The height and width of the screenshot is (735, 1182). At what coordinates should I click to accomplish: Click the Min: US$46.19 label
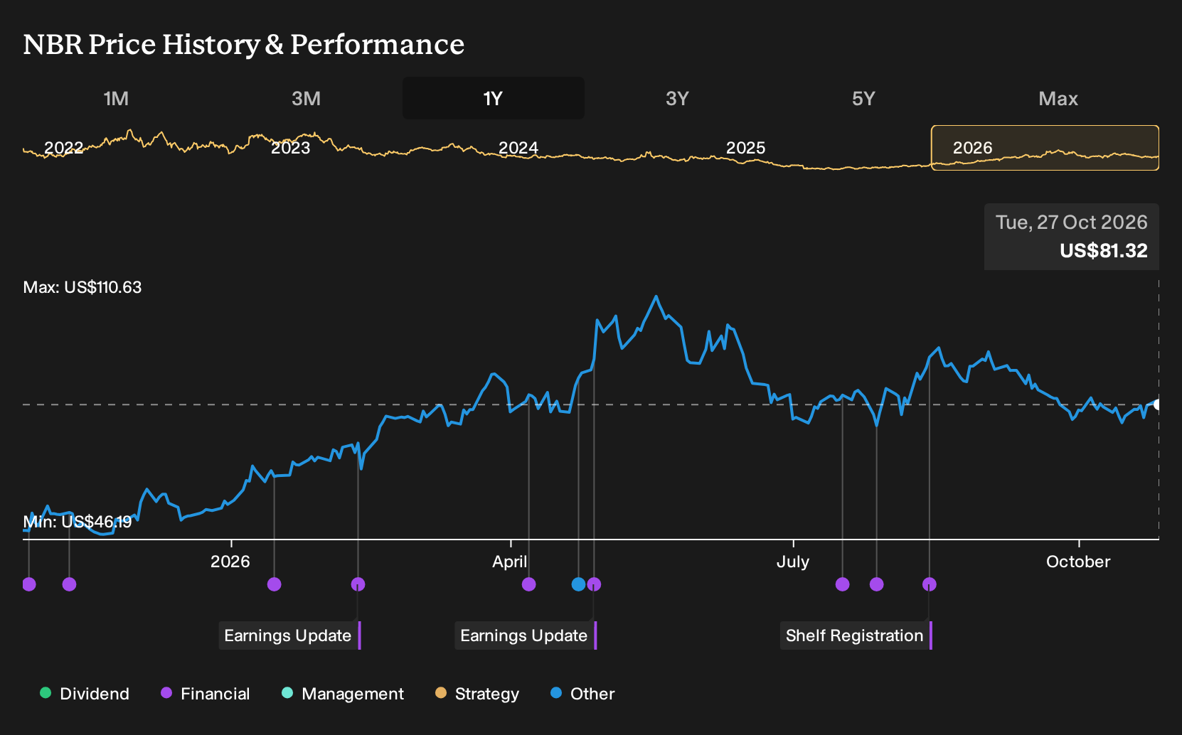tap(78, 522)
